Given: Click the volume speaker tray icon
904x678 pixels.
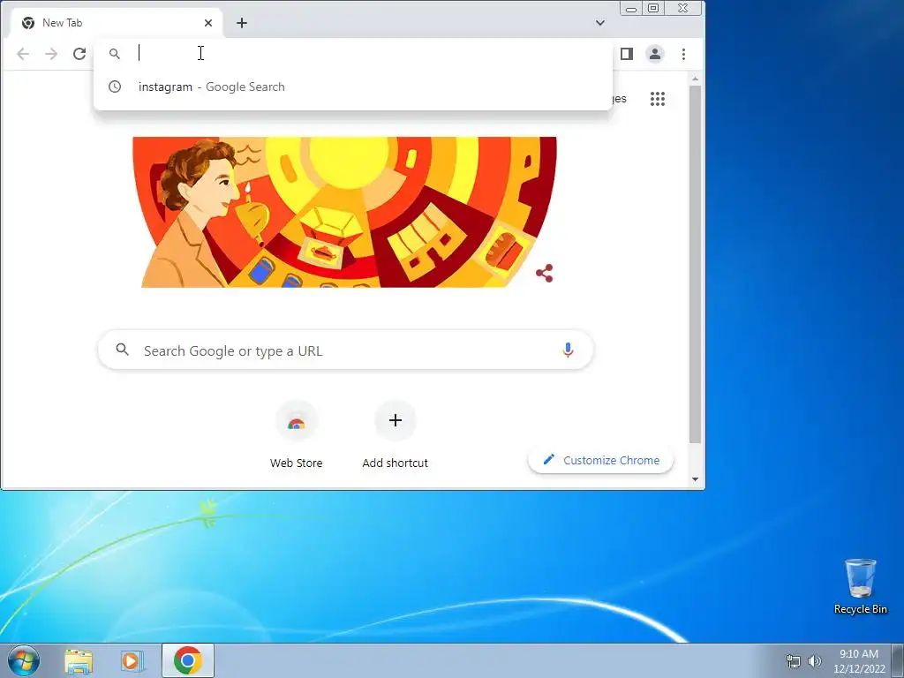Looking at the screenshot, I should coord(815,661).
